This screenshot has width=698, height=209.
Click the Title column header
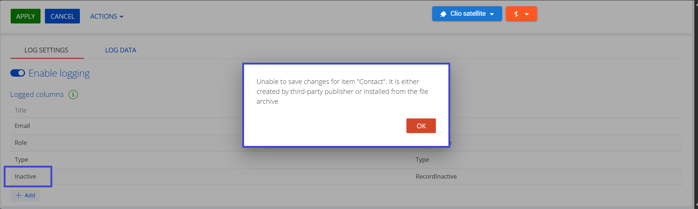21,110
